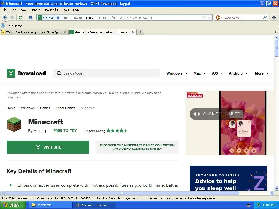Click the system tray network icon
The width and height of the screenshot is (279, 209).
click(x=259, y=205)
